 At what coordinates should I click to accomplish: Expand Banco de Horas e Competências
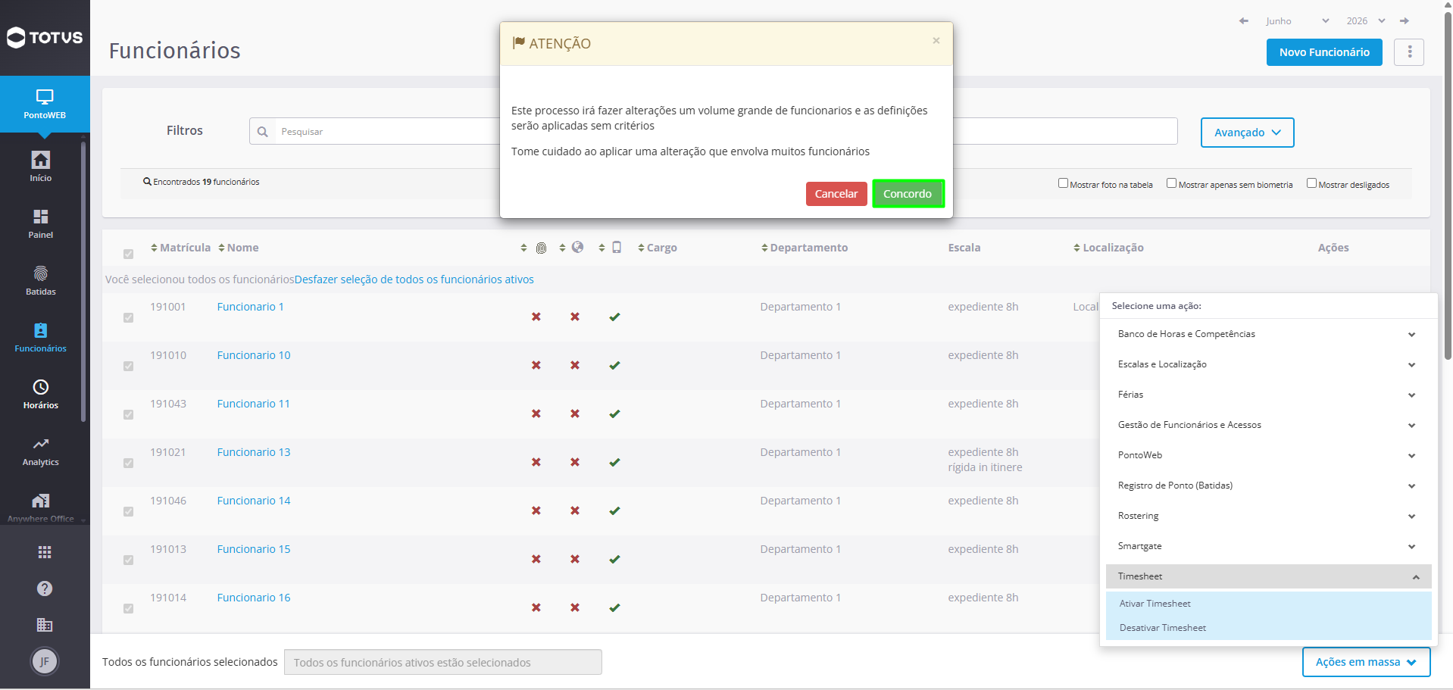tap(1268, 334)
